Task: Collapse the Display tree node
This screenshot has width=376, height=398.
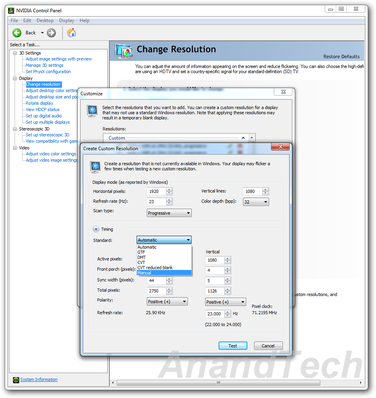Action: [x=15, y=78]
